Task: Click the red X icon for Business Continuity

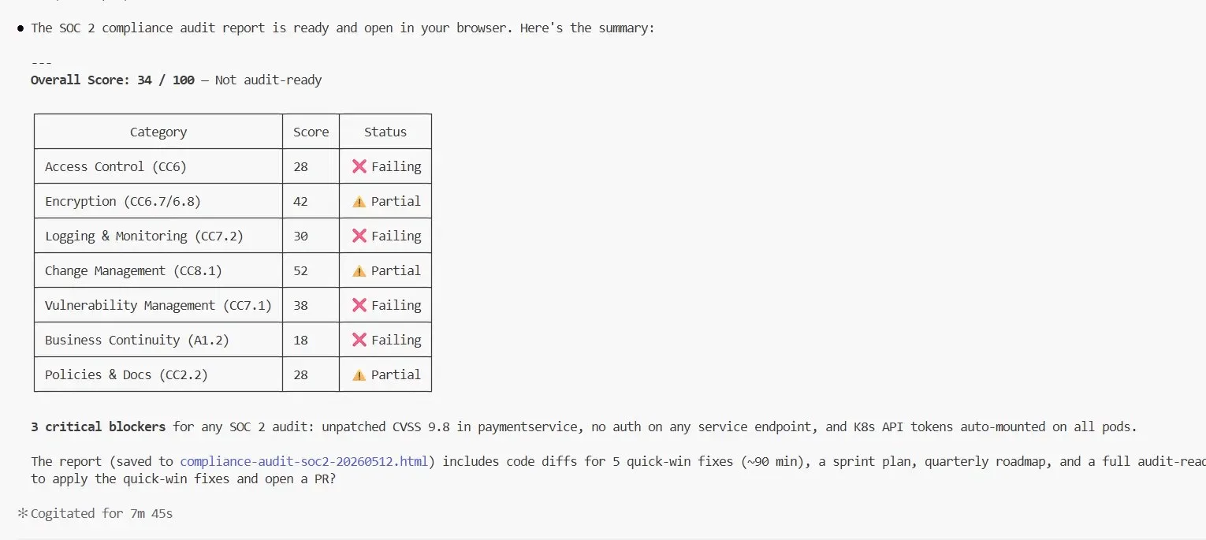Action: [x=359, y=340]
